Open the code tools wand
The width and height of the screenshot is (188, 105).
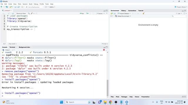[32, 13]
